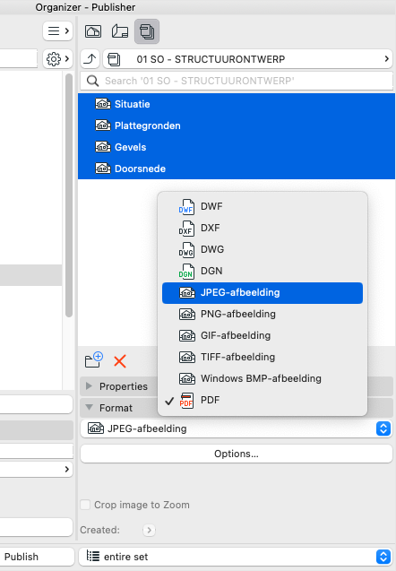Click the Options... button

coord(237,454)
